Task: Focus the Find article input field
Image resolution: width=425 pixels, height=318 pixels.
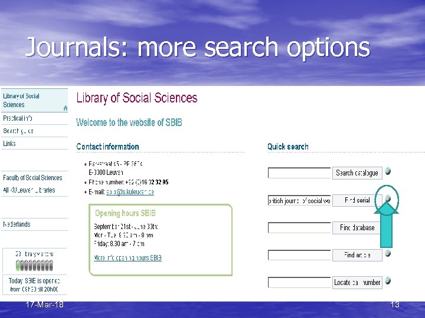Action: pos(299,255)
